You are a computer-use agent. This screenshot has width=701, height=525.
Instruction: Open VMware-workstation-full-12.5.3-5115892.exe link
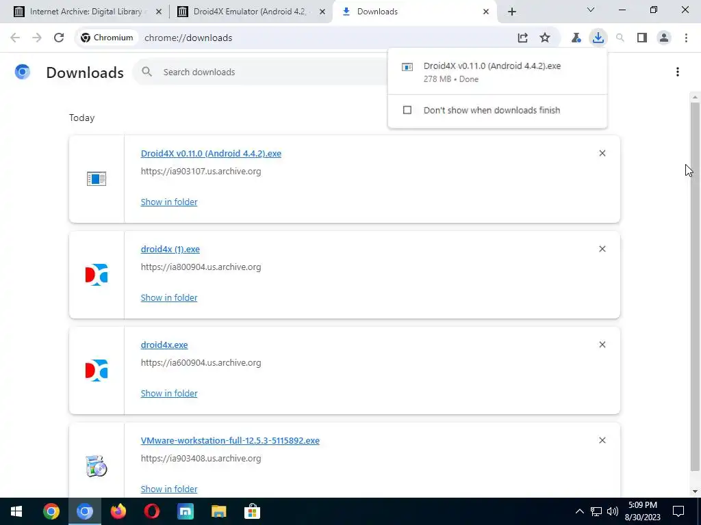coord(230,441)
